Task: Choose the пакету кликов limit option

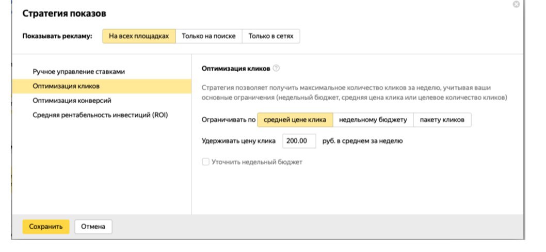Action: point(442,120)
